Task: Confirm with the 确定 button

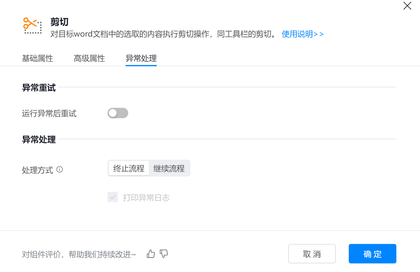Action: [372, 254]
